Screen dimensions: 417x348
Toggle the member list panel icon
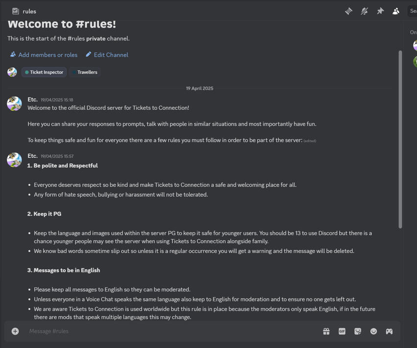click(396, 11)
